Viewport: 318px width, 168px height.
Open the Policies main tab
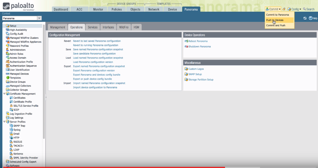(117, 9)
